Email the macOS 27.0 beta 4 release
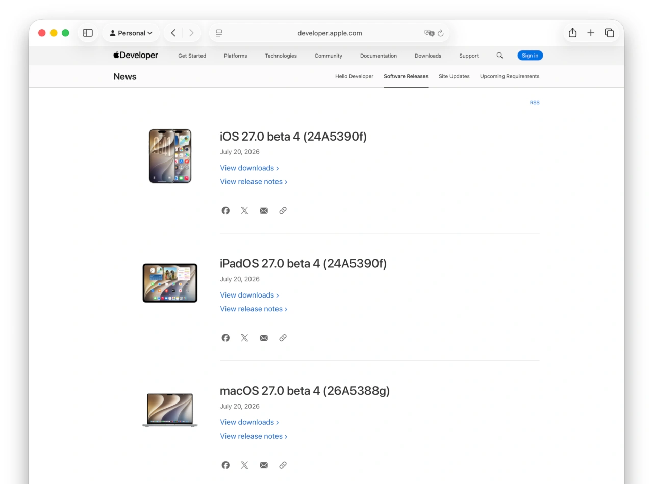Screen dimensions: 653x484 [x=264, y=465]
